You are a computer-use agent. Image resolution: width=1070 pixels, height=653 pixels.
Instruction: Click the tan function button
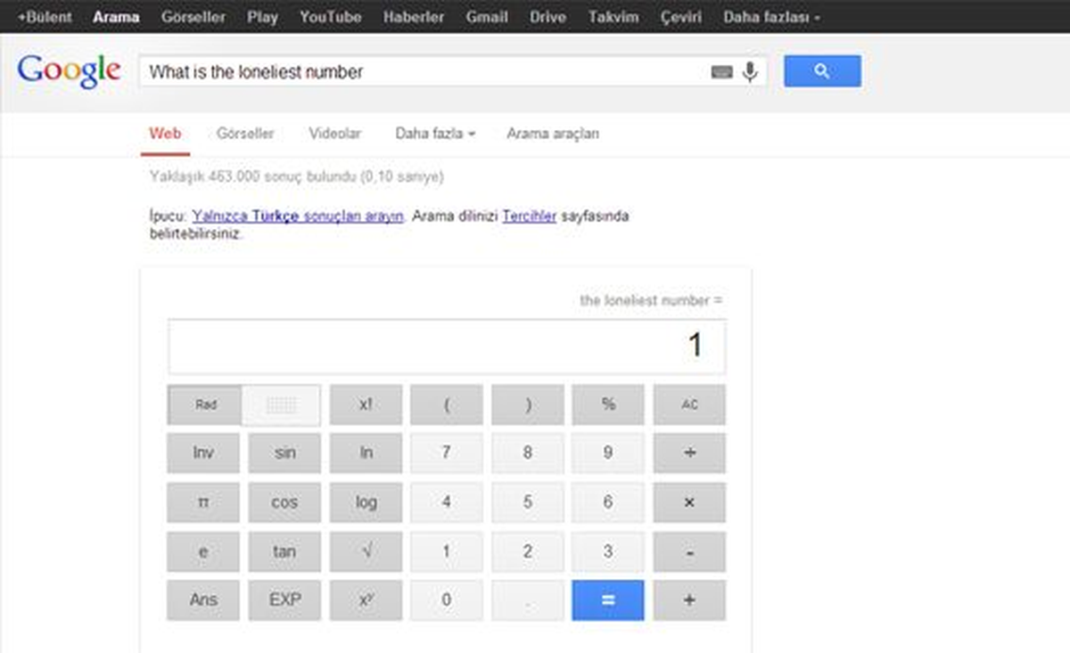point(284,551)
